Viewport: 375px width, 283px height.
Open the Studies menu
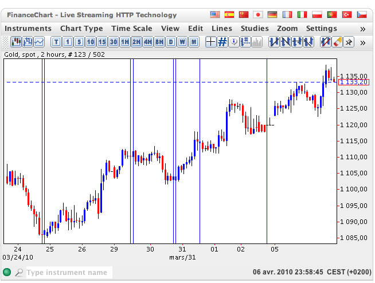[x=255, y=28]
